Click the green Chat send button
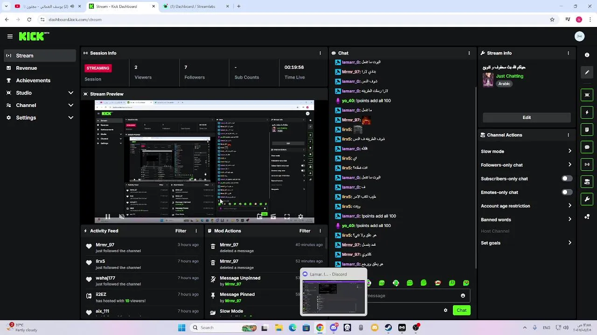The height and width of the screenshot is (335, 597). (461, 310)
